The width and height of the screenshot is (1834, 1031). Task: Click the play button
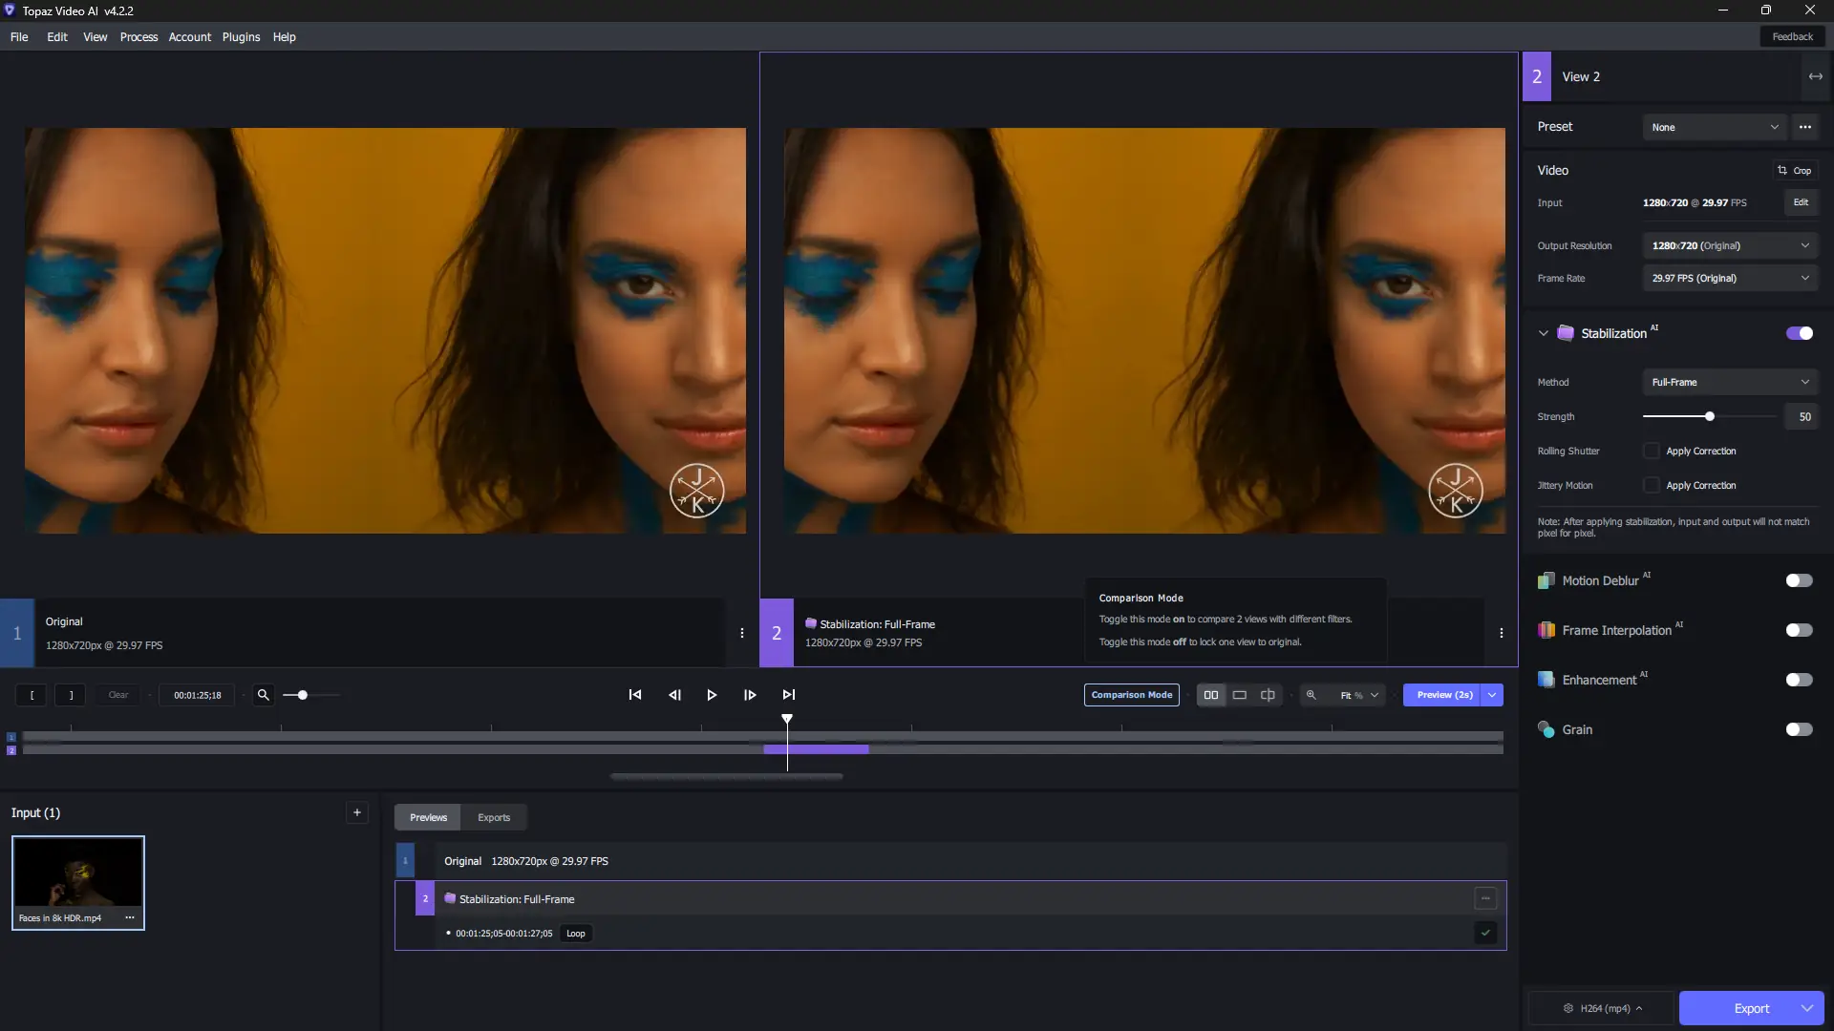click(712, 695)
